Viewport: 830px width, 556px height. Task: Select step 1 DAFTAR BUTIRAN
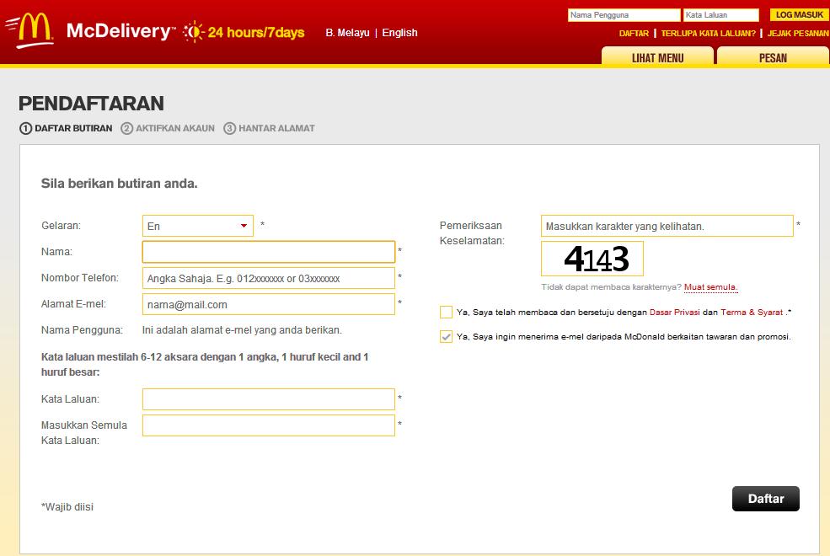click(67, 128)
